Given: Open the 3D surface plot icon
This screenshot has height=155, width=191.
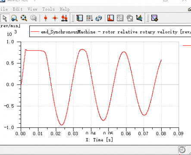Looking at the screenshot, I should tap(139, 18).
